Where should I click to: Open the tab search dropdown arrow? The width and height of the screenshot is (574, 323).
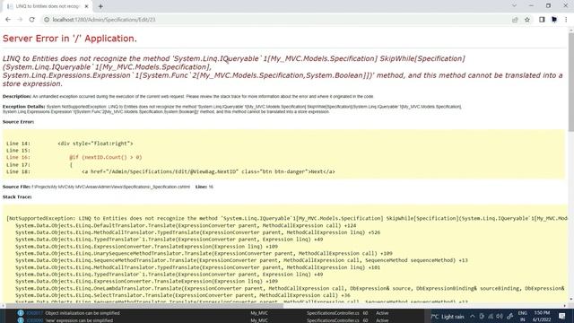pyautogui.click(x=514, y=5)
